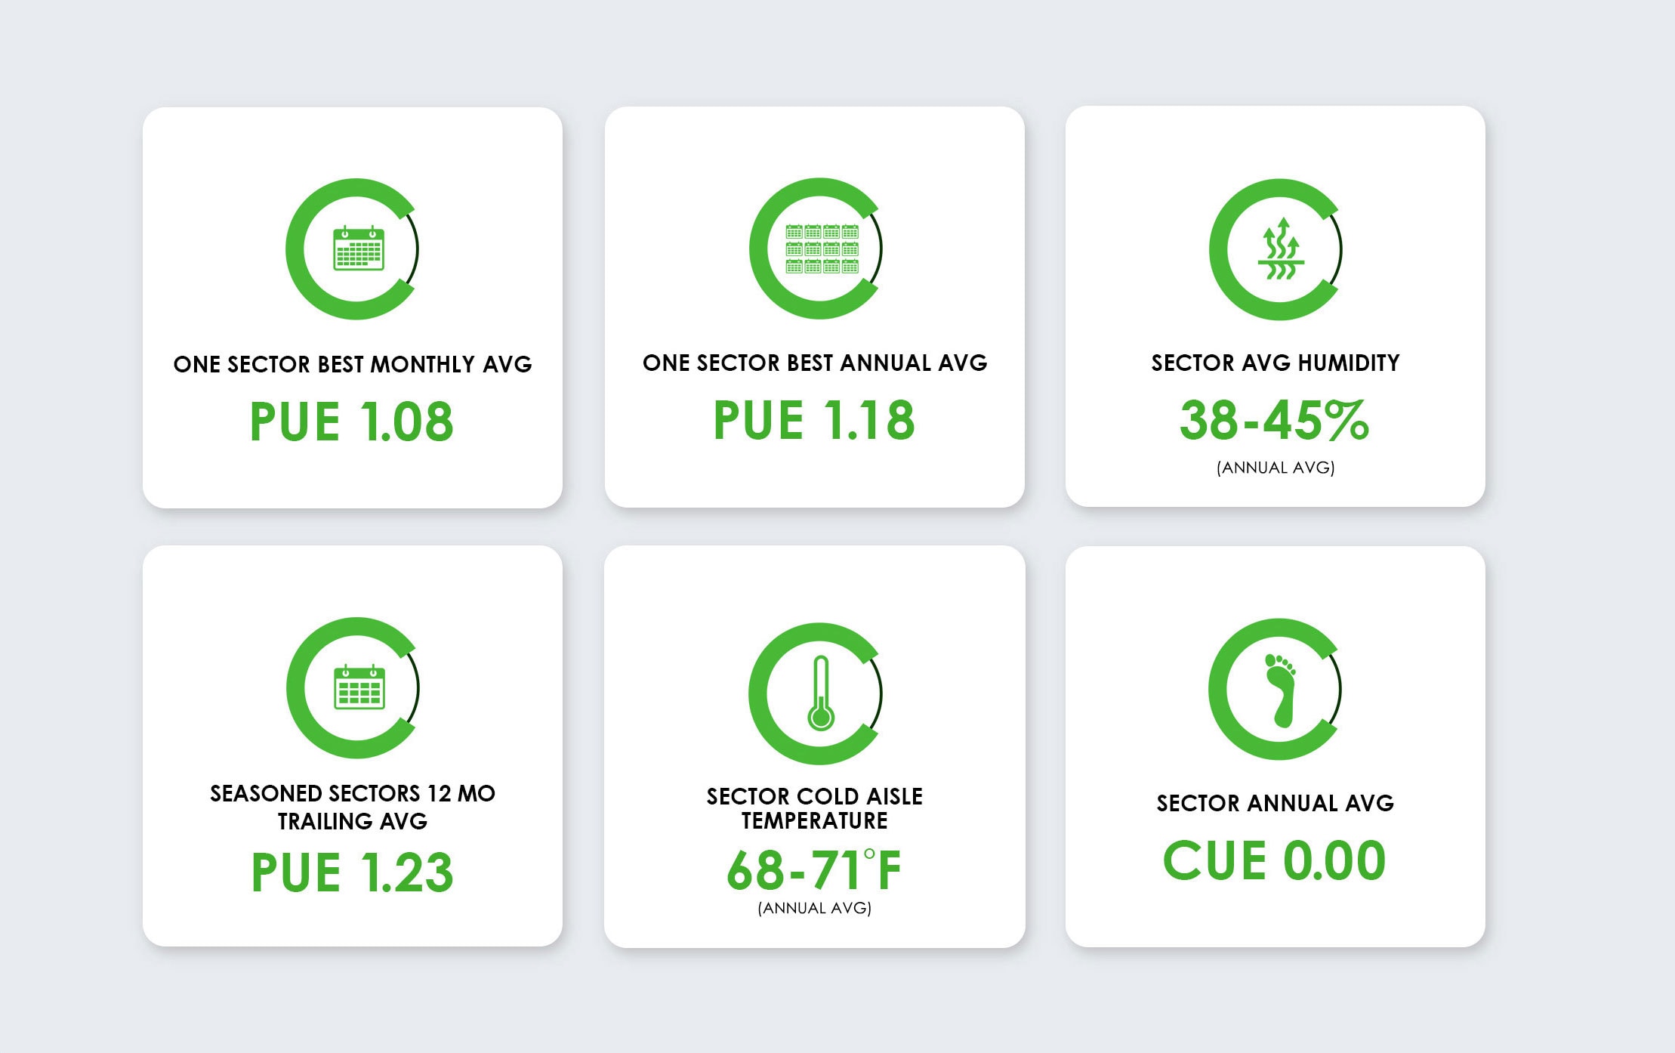Select the 'PUE 1.08' value
Viewport: 1675px width, 1053px height.
click(352, 422)
